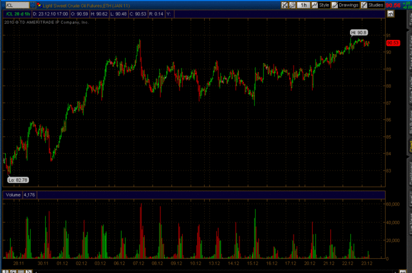Select the Chart tab in right sidebar
Viewport: 412px width, 273px height.
pos(409,147)
